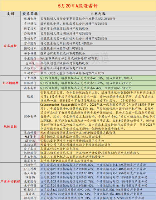Screen dimensions: 156x200
Task: Click the green 矩阵股份 unlock description row
Action: 98,83
